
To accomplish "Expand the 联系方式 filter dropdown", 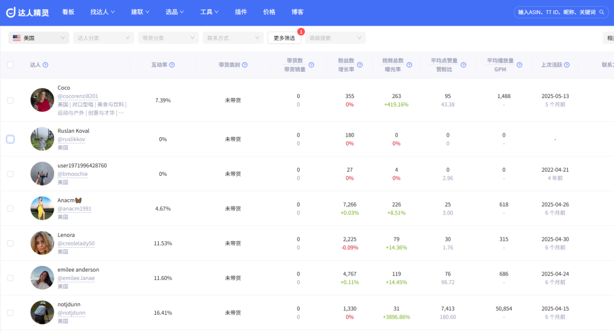I will coord(233,38).
